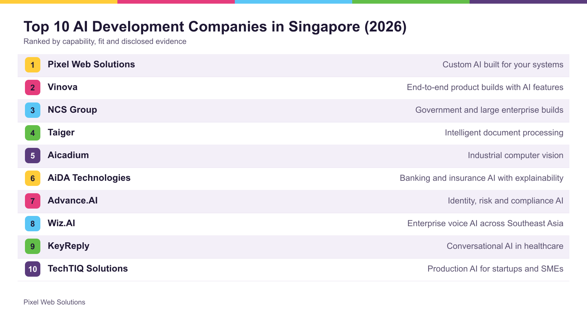
Task: Select the "Wiz.AI" company name
Action: click(x=61, y=223)
